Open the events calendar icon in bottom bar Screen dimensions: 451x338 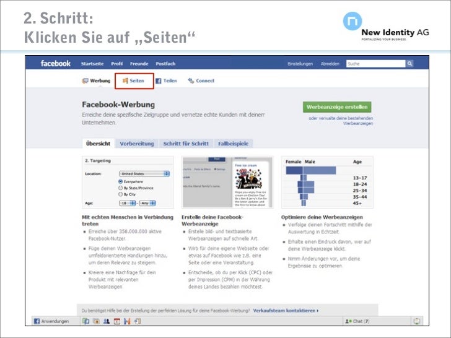[116, 321]
